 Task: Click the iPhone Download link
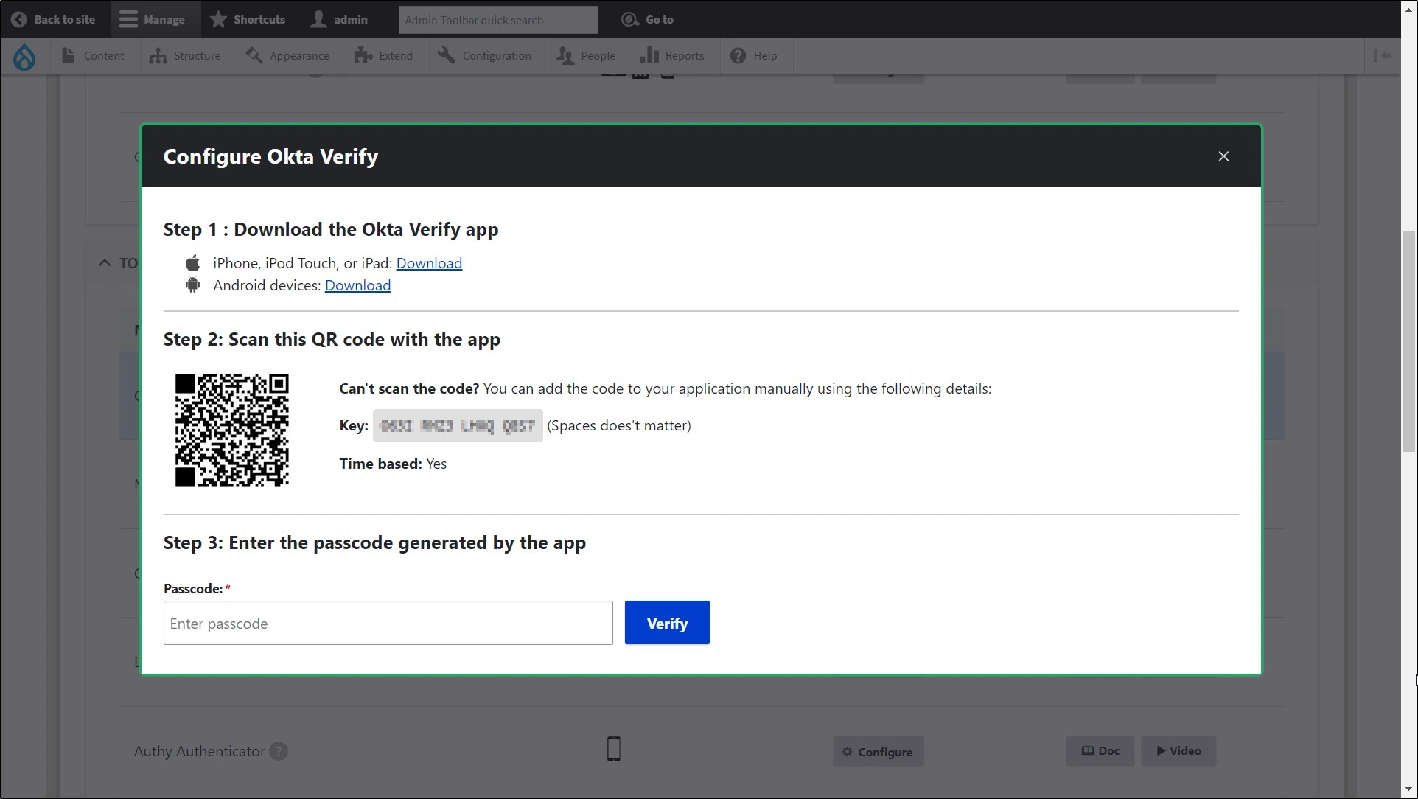pyautogui.click(x=429, y=263)
